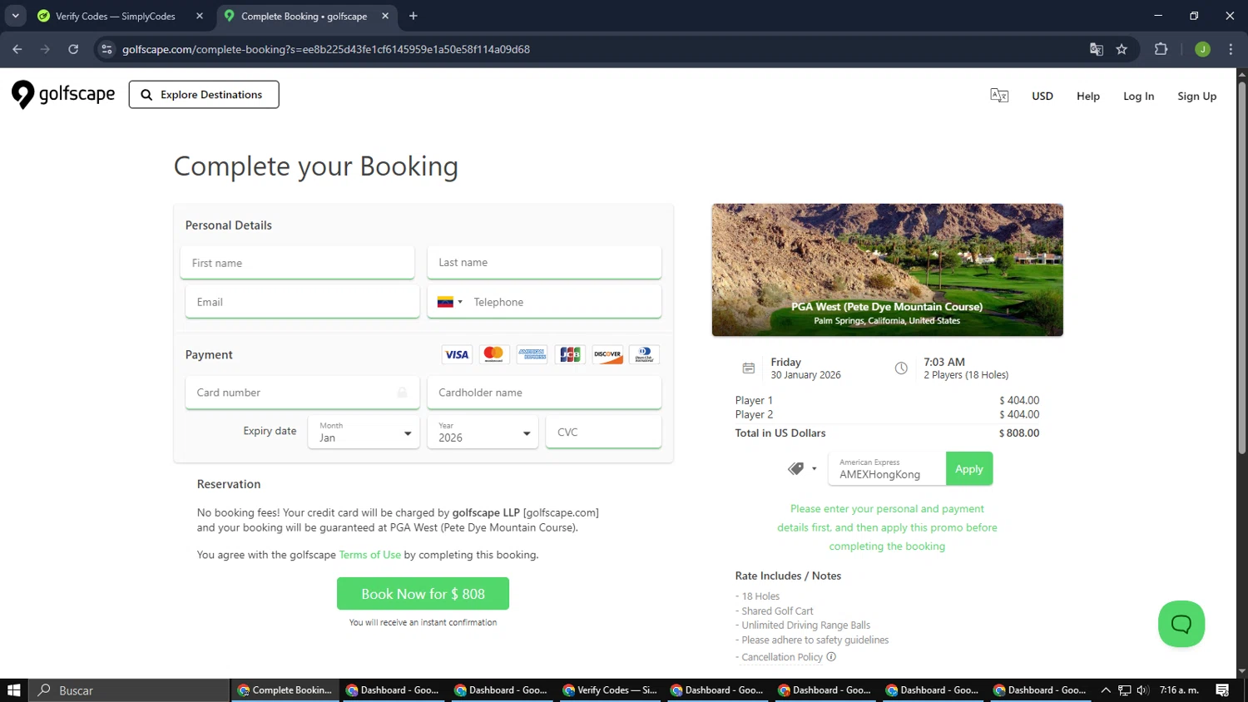Change currency via USD
1248x702 pixels.
[x=1042, y=96]
